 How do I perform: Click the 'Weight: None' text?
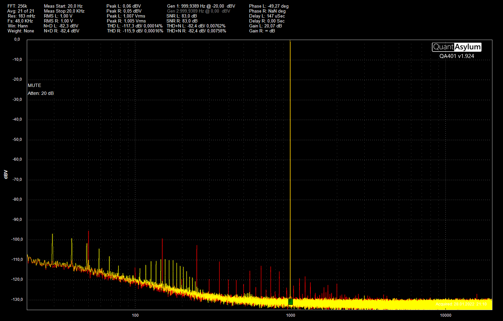21,31
